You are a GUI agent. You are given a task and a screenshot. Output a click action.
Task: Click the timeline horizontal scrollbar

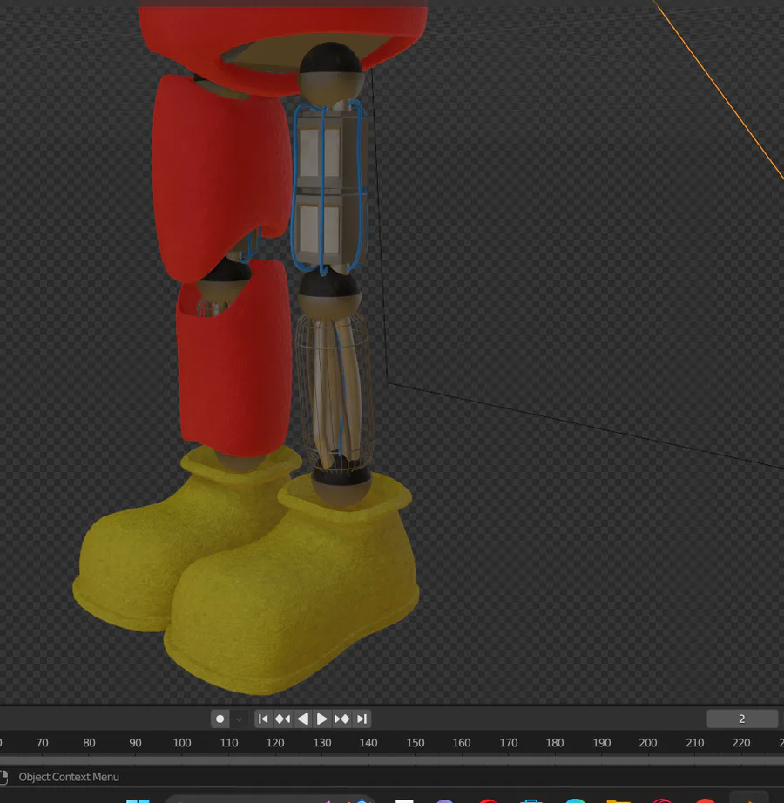click(392, 760)
